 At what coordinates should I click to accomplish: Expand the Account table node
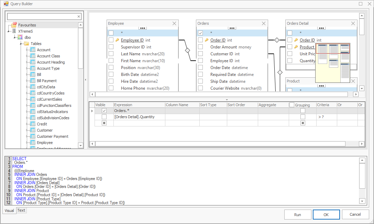click(x=27, y=50)
